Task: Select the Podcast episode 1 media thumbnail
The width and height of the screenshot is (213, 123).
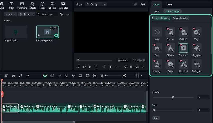Action: [x=48, y=32]
